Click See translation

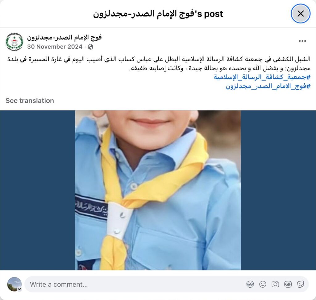click(30, 101)
